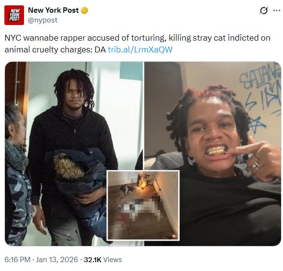Click the blue graffiti in the right photo
The image size is (283, 271).
(260, 98)
